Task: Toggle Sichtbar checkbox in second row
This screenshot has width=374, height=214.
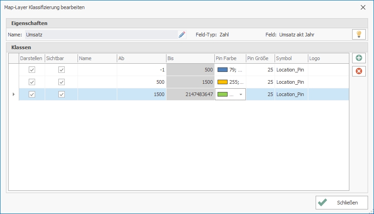Action: click(x=62, y=82)
